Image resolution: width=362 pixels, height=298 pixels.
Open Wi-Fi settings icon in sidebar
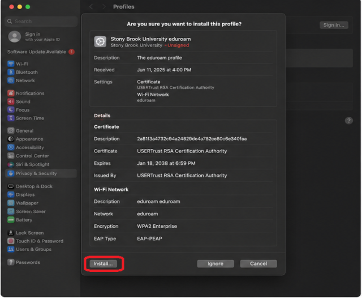coord(11,64)
